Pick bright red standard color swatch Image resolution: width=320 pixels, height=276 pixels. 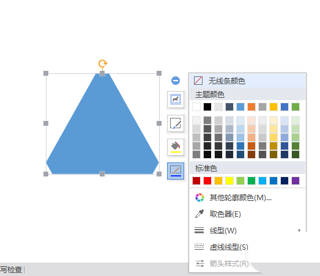click(x=207, y=181)
